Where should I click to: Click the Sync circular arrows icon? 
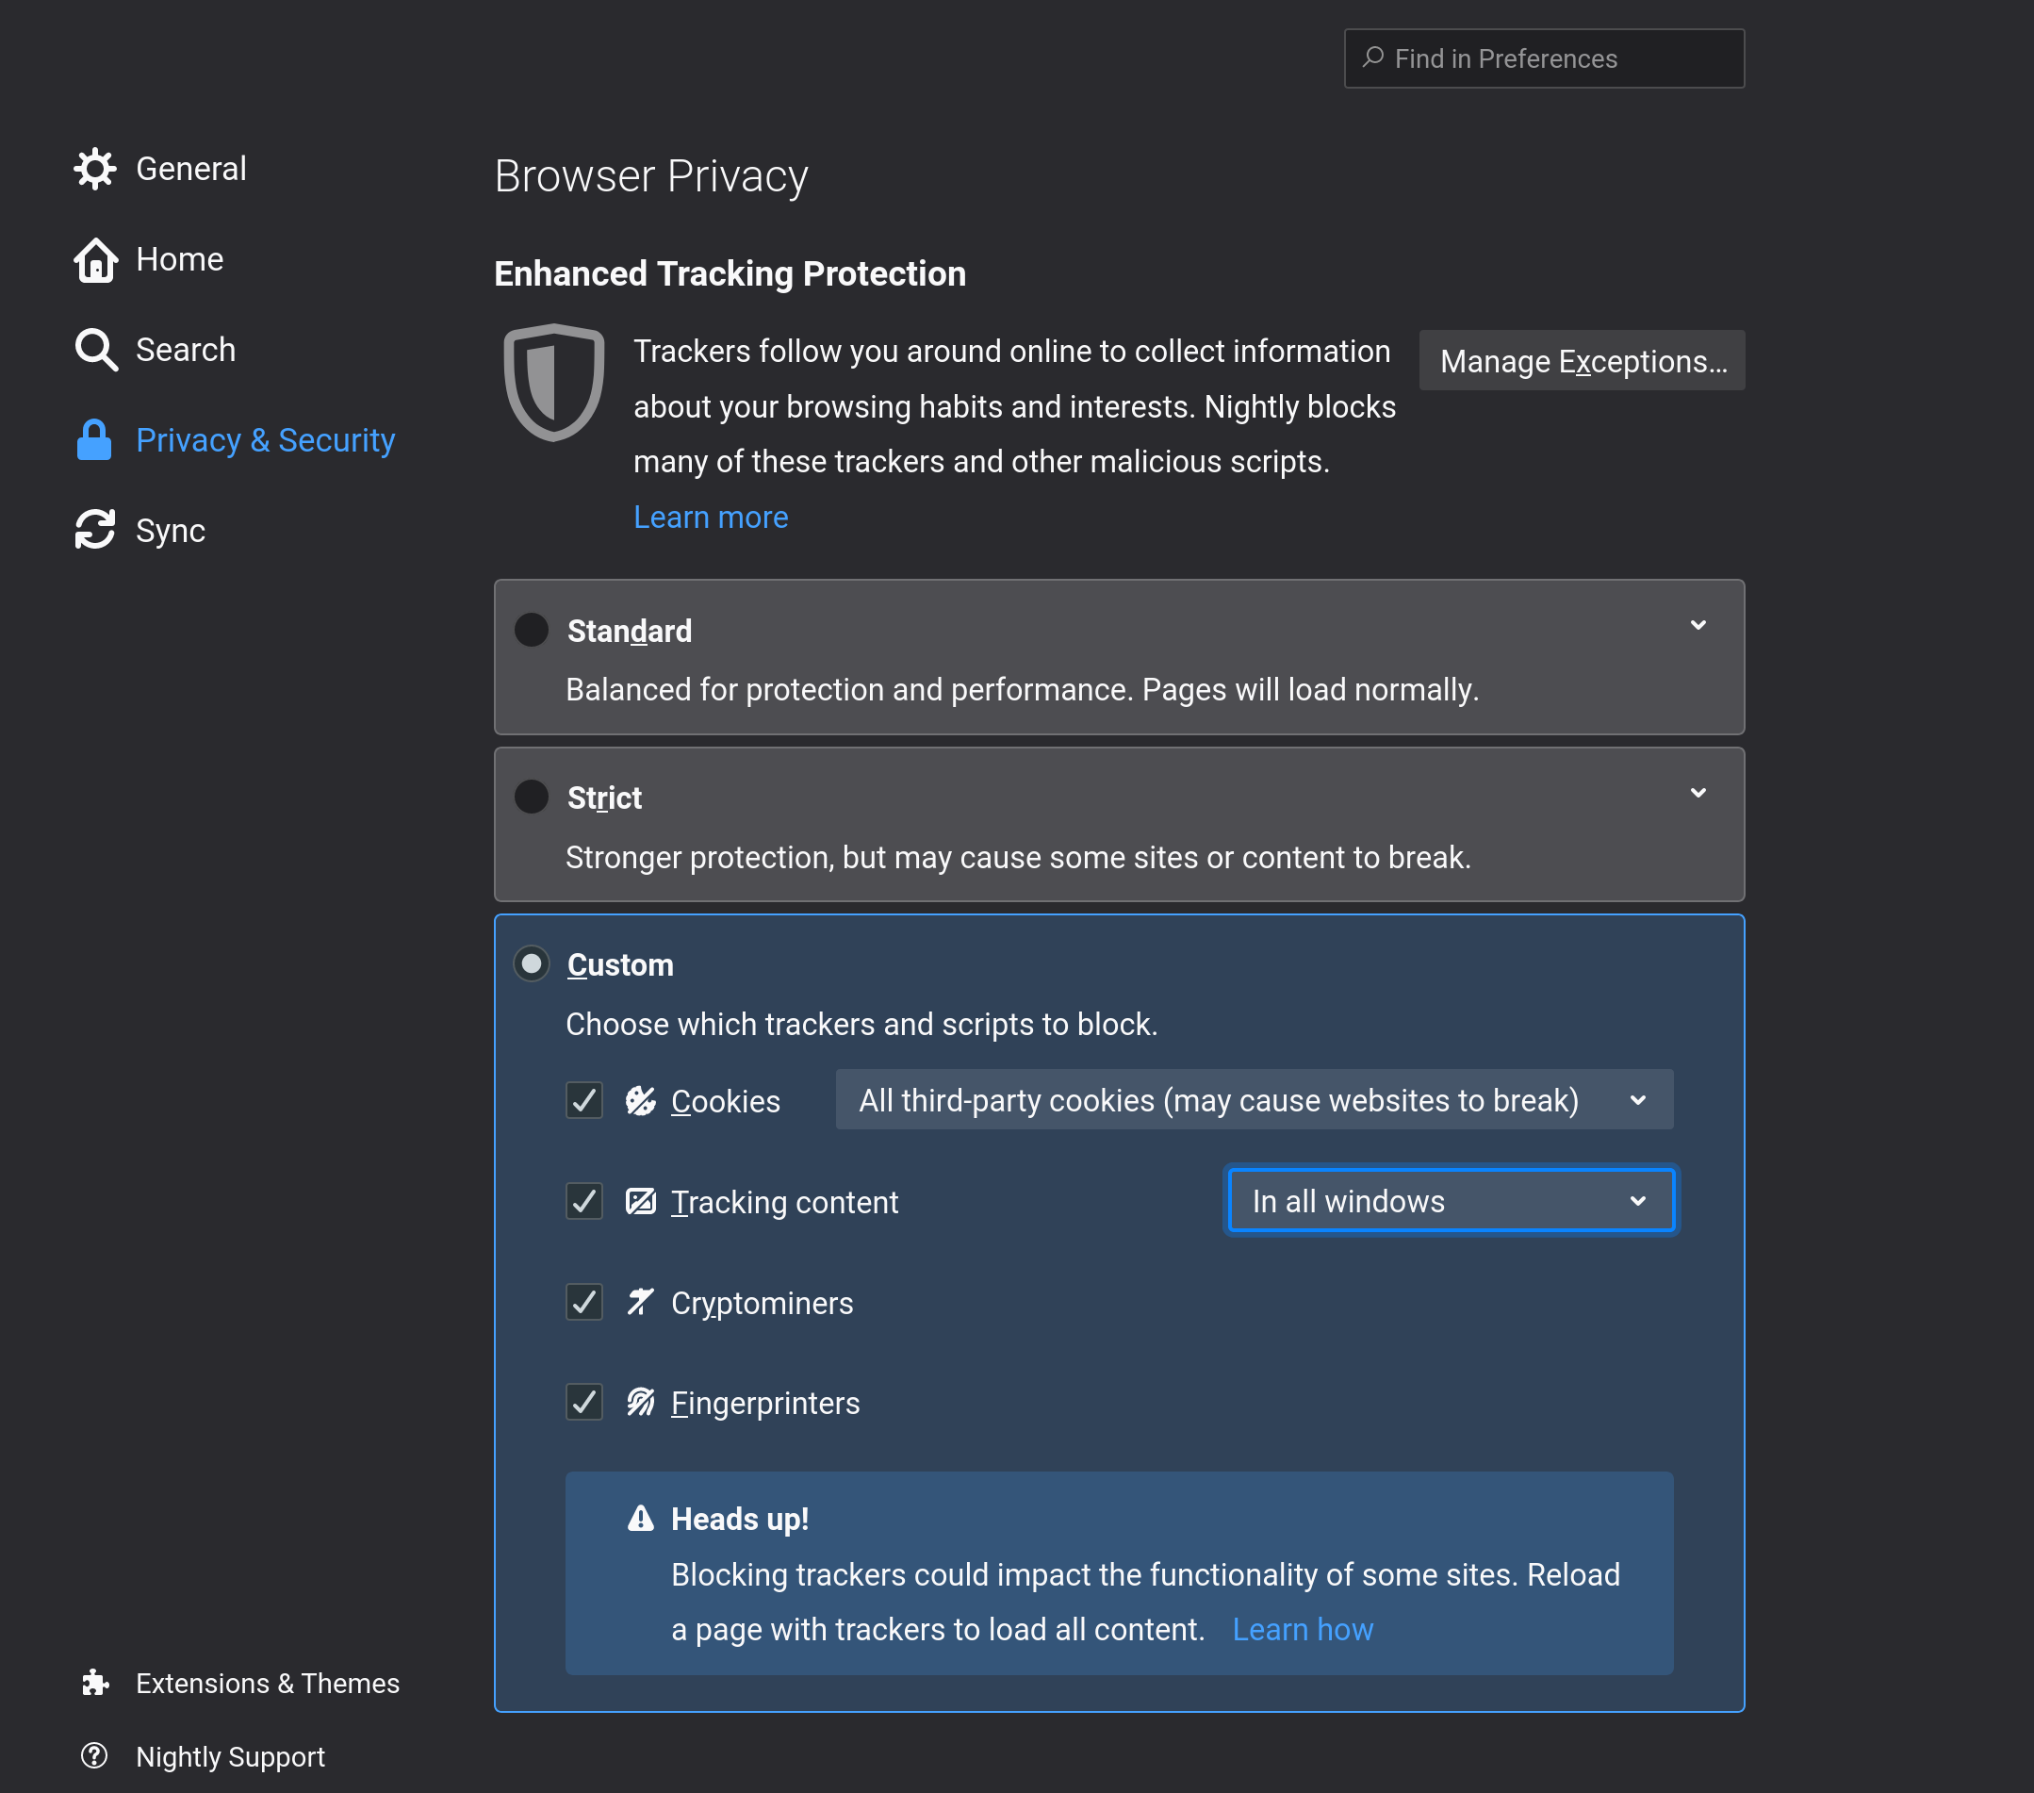point(93,530)
